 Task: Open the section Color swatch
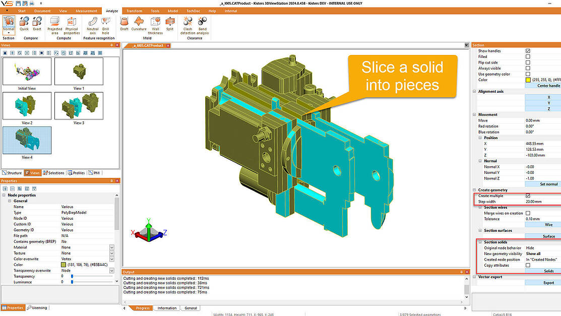point(528,80)
